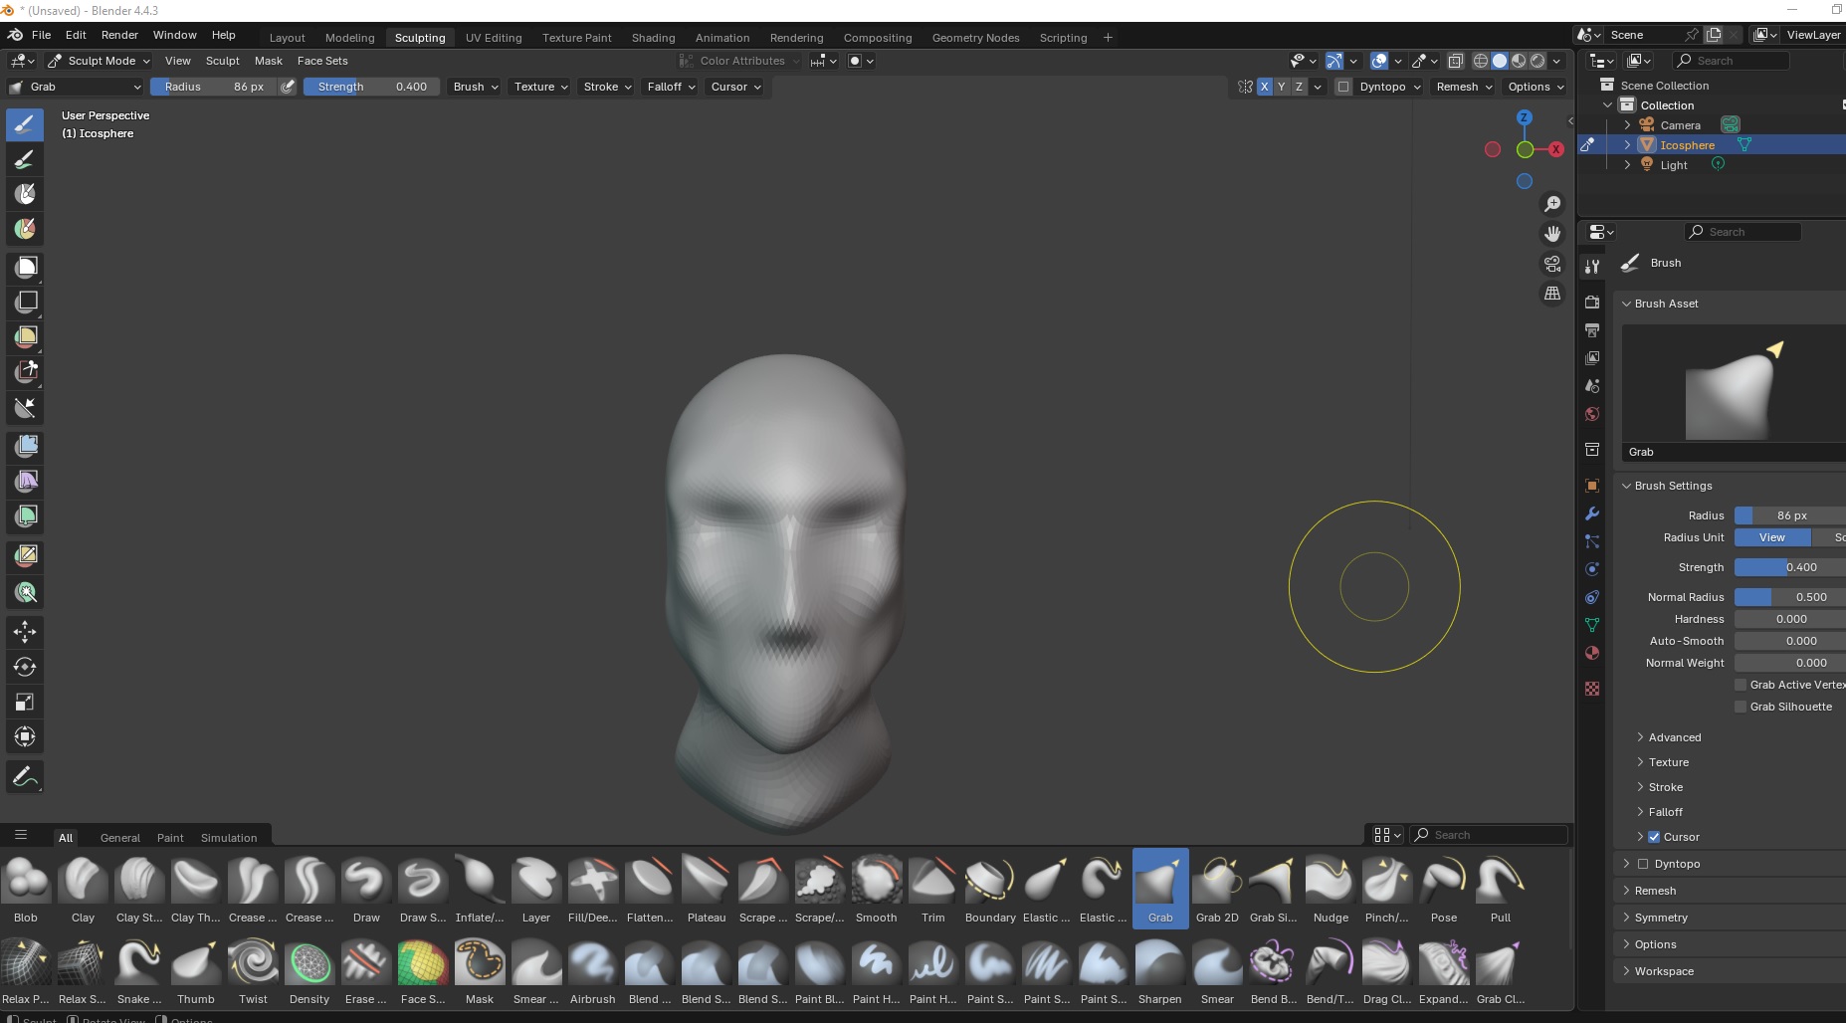Select the Pose brush asset
The height and width of the screenshot is (1023, 1846).
click(1444, 889)
